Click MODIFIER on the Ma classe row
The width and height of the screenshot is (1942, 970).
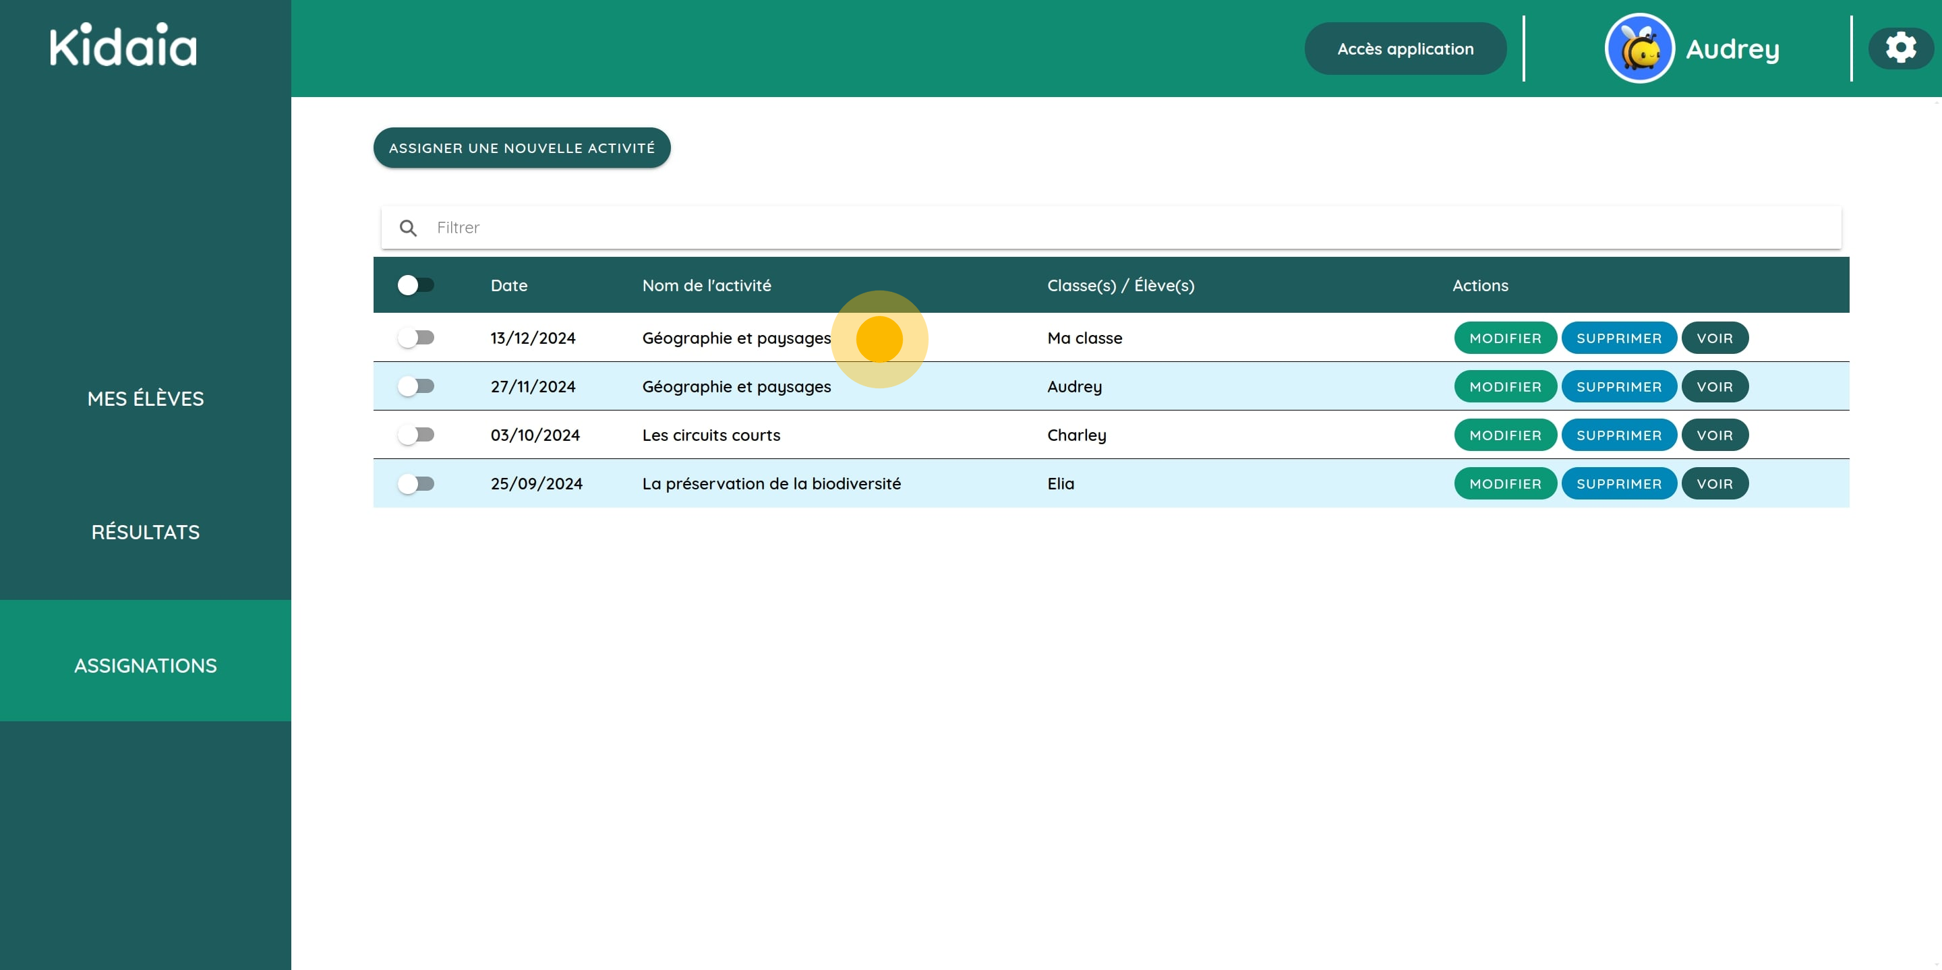1505,338
